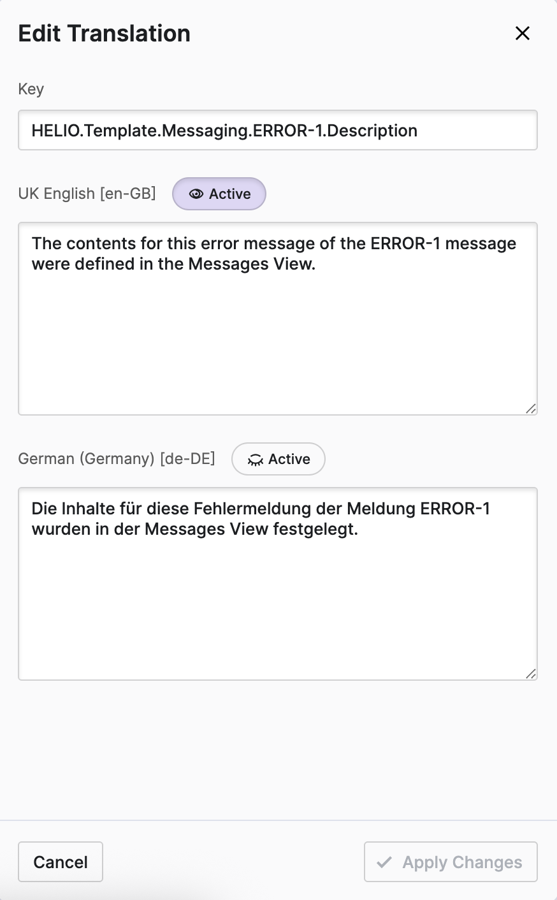The width and height of the screenshot is (557, 900).
Task: Click the "Key" field label
Action: click(x=31, y=89)
